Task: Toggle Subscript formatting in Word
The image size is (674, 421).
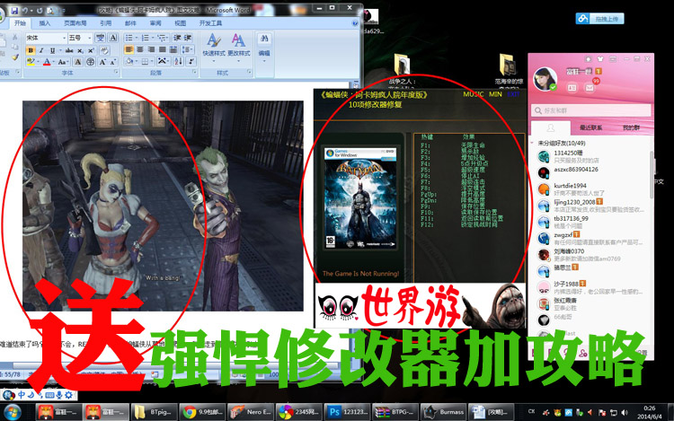Action: pos(80,50)
